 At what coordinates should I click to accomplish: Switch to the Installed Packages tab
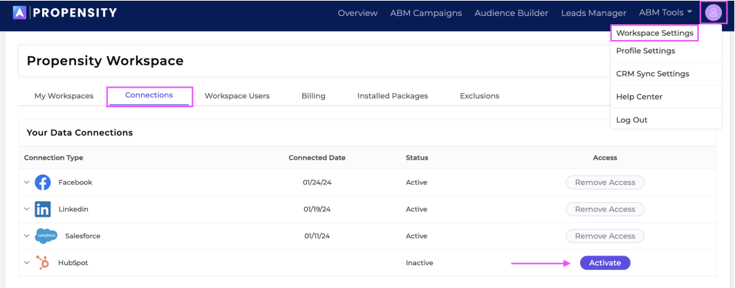(x=392, y=96)
